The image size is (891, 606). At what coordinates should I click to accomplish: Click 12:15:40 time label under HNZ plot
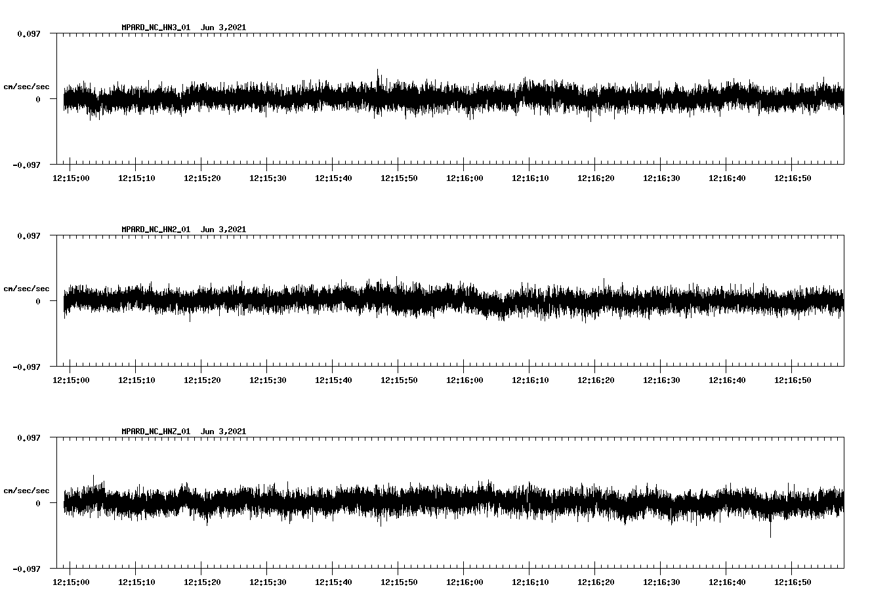(333, 582)
